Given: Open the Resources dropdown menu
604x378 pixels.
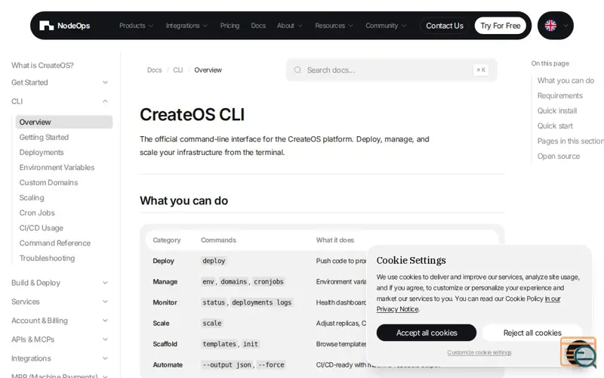Looking at the screenshot, I should (x=334, y=26).
